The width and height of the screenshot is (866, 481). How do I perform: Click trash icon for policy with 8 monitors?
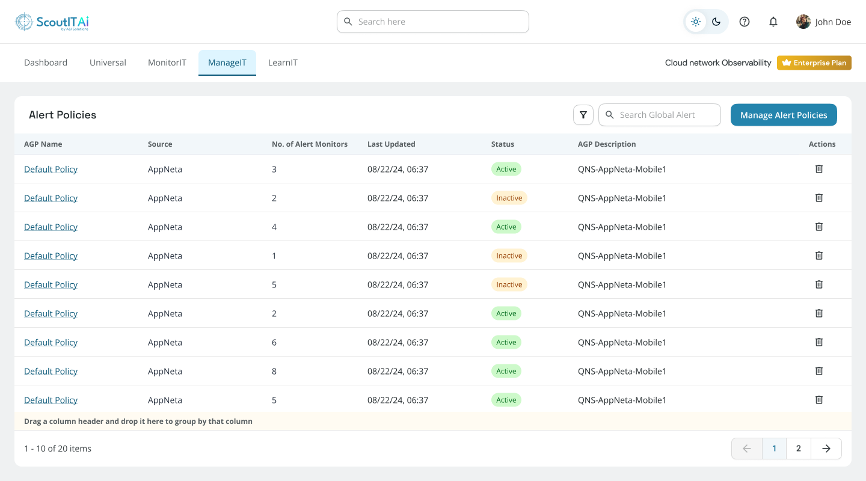pos(818,371)
